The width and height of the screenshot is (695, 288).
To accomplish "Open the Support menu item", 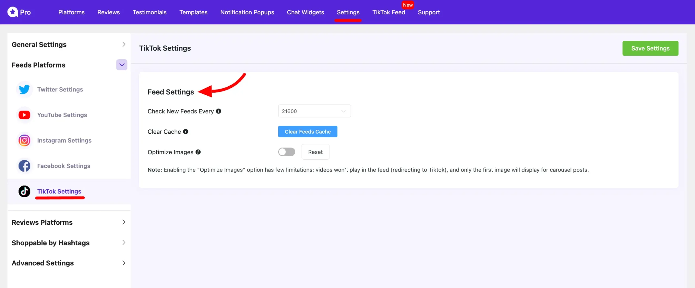I will coord(429,12).
